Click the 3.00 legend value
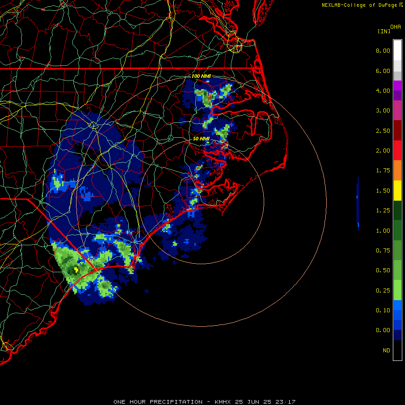 [x=383, y=111]
